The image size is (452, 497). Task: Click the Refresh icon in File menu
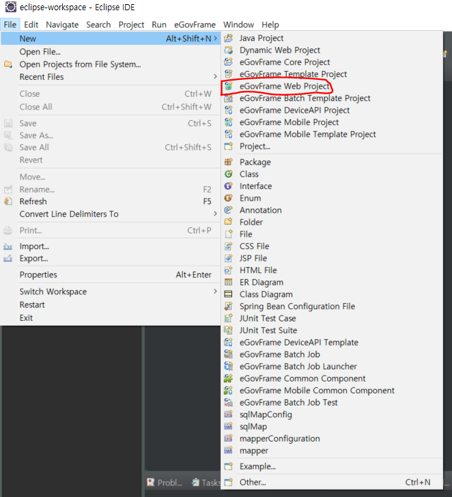[8, 201]
